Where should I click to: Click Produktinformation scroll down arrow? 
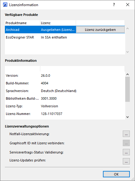click(x=127, y=117)
